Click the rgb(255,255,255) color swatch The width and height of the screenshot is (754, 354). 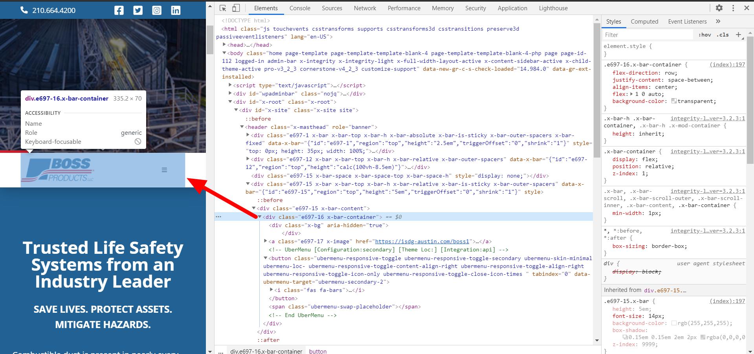click(x=674, y=323)
